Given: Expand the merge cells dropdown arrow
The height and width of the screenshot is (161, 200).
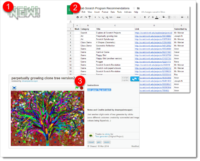Looking at the screenshot, I should tap(177, 17).
